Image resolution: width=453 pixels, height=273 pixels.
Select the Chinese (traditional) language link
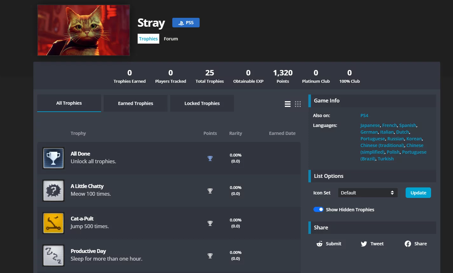click(382, 145)
